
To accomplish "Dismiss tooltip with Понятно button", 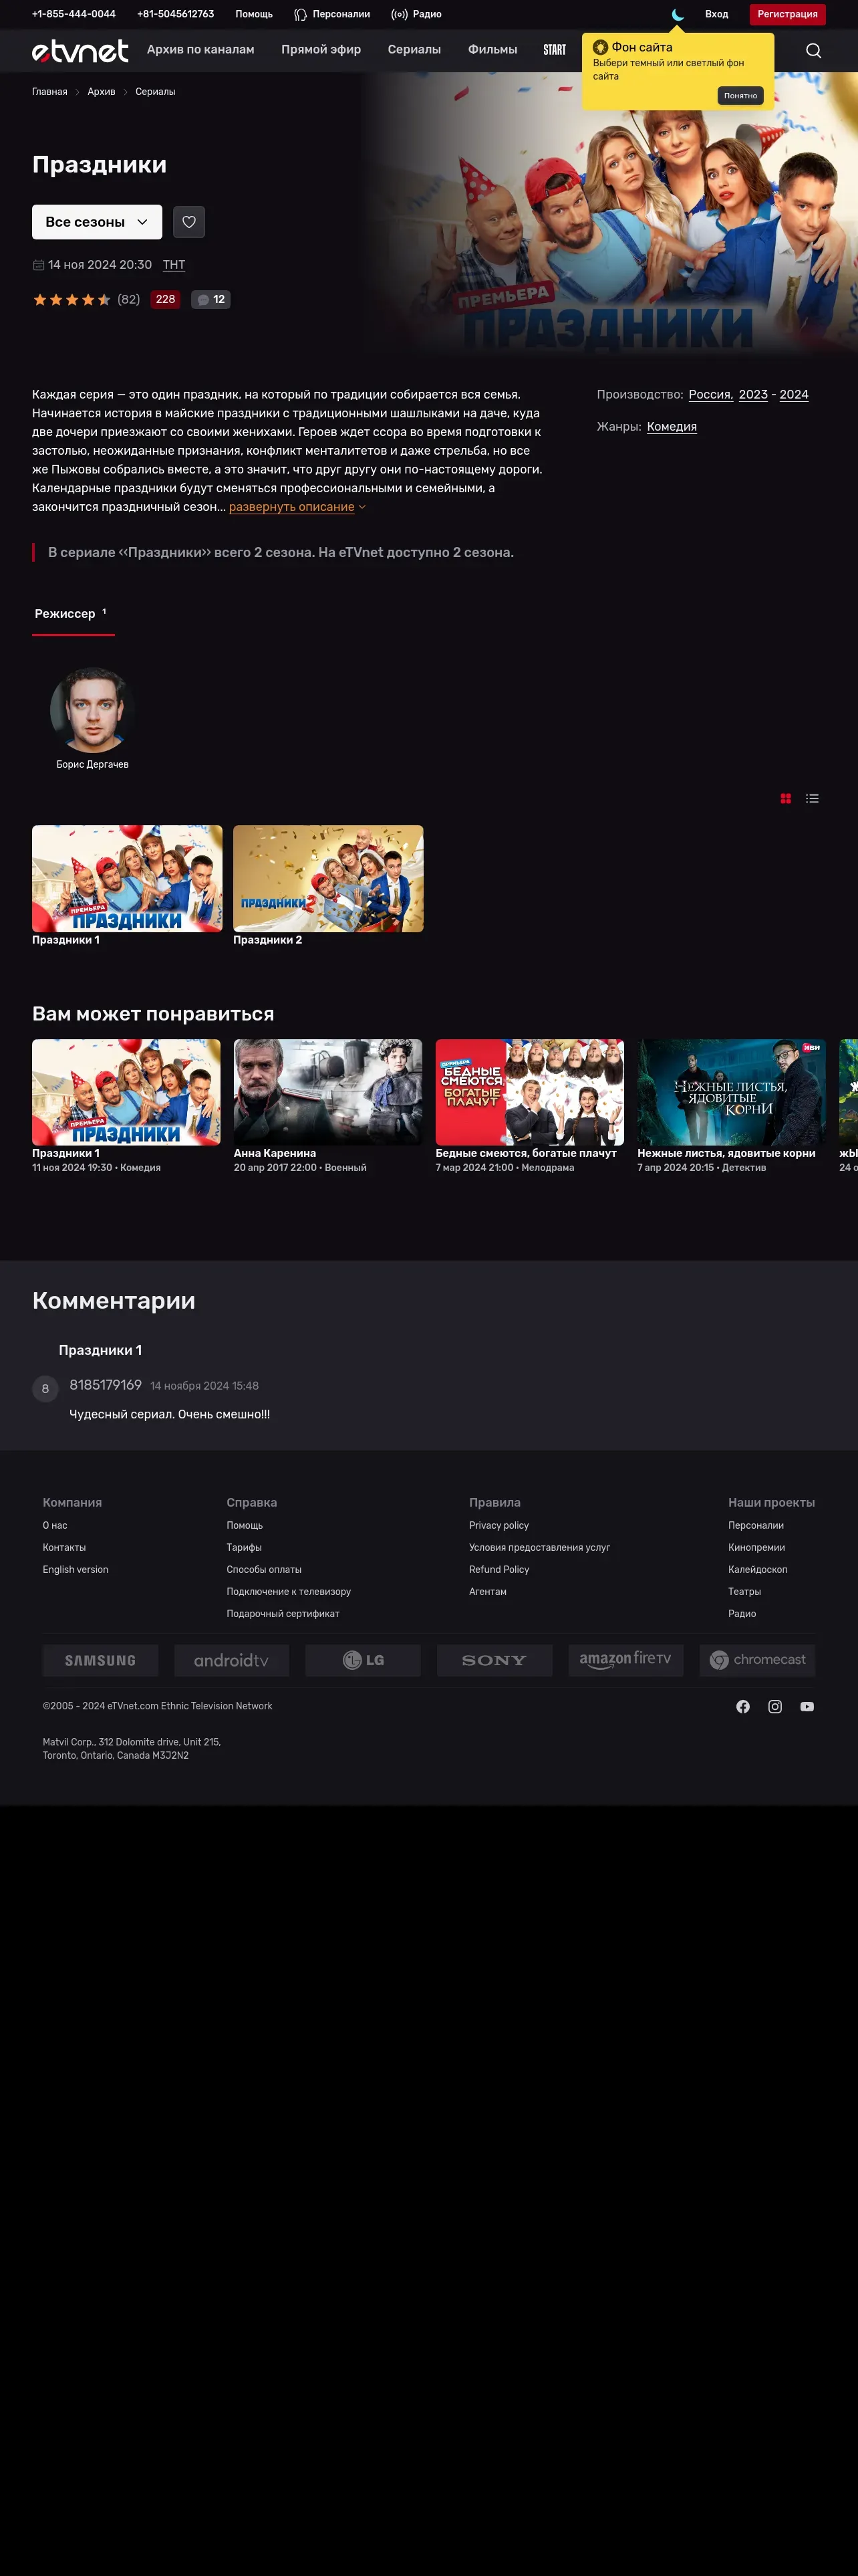I will 740,96.
